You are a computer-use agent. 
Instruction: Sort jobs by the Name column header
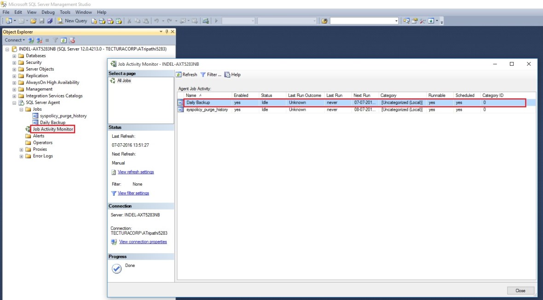tap(192, 95)
